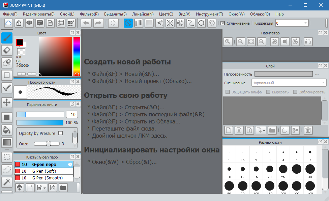Enable crisscross grid snap
Screen dimensions: 329x201
[149, 23]
